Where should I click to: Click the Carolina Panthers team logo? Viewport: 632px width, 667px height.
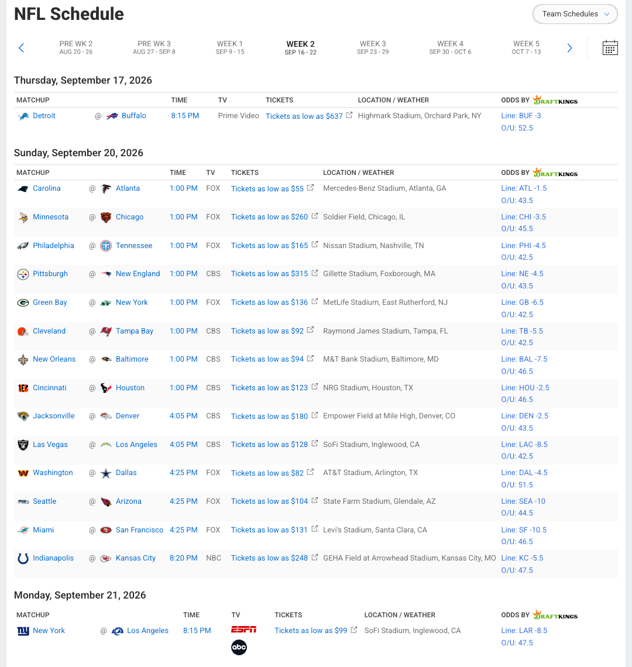[x=23, y=188]
